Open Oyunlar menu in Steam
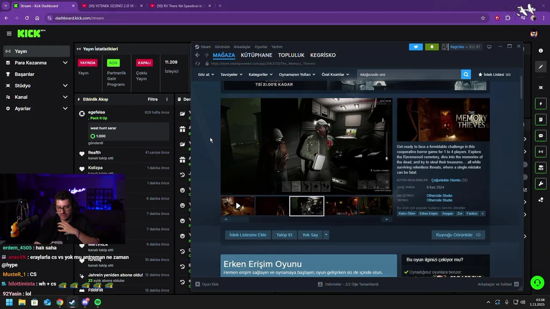The image size is (550, 309). click(261, 47)
